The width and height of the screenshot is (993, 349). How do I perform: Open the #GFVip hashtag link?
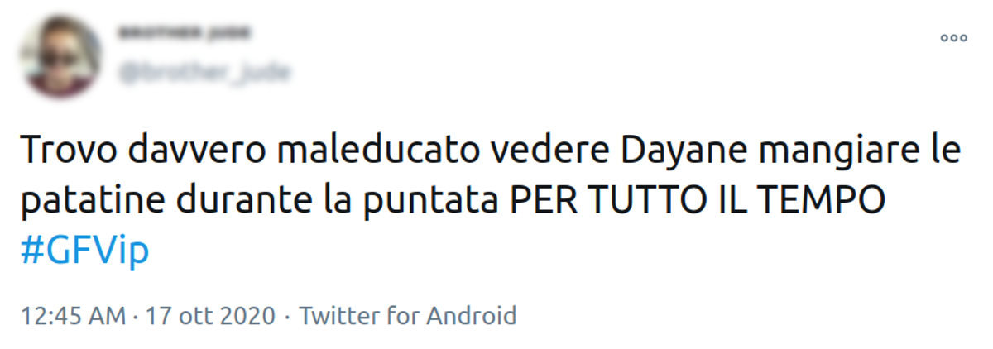[x=84, y=251]
